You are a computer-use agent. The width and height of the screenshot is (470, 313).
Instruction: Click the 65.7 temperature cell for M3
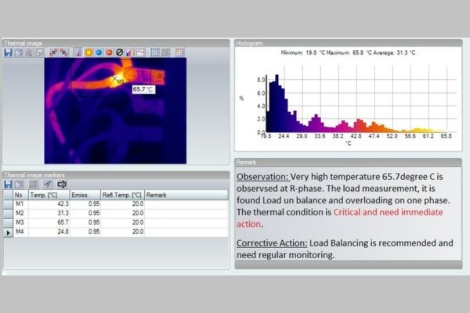[49, 222]
